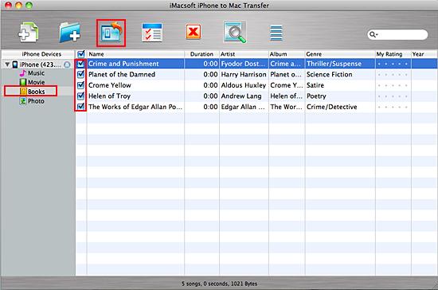
Task: Click the Photo icon in sidebar
Action: click(23, 101)
